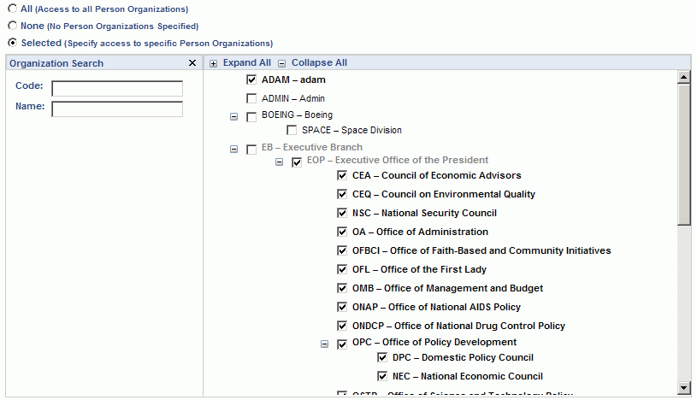Uncheck ONDCP Drug Control Policy checkbox

point(342,326)
